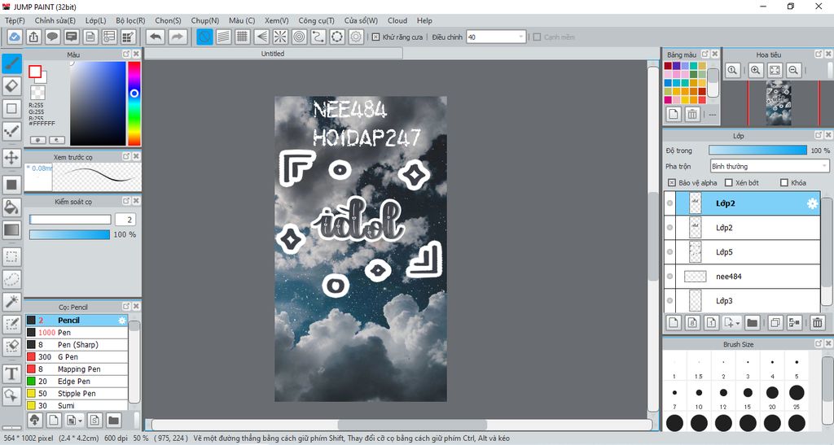Enable the circle snap guide

click(300, 37)
